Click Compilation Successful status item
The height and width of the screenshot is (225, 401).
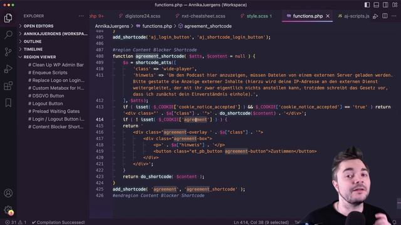click(x=58, y=222)
